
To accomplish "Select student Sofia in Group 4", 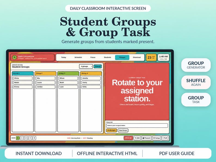I will (x=91, y=87).
